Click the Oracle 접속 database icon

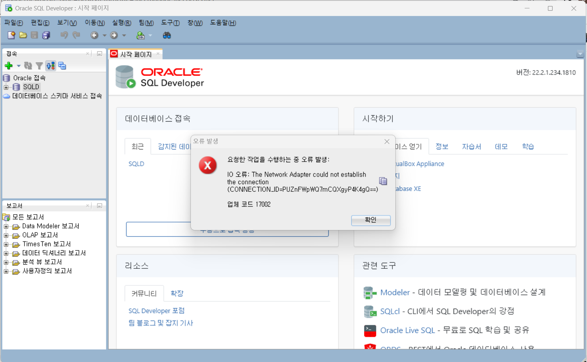coord(6,78)
